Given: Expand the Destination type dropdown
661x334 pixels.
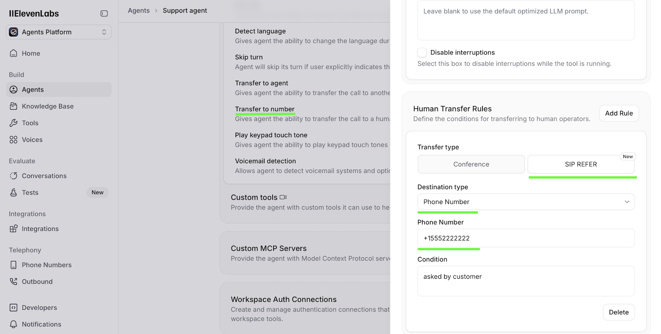Looking at the screenshot, I should point(525,202).
